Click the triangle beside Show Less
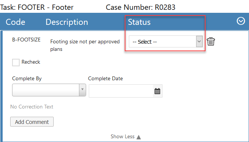This screenshot has height=142, width=249. [x=139, y=137]
